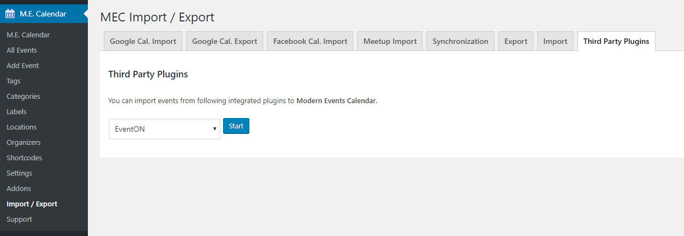
Task: Click Add Event in the sidebar
Action: point(23,65)
